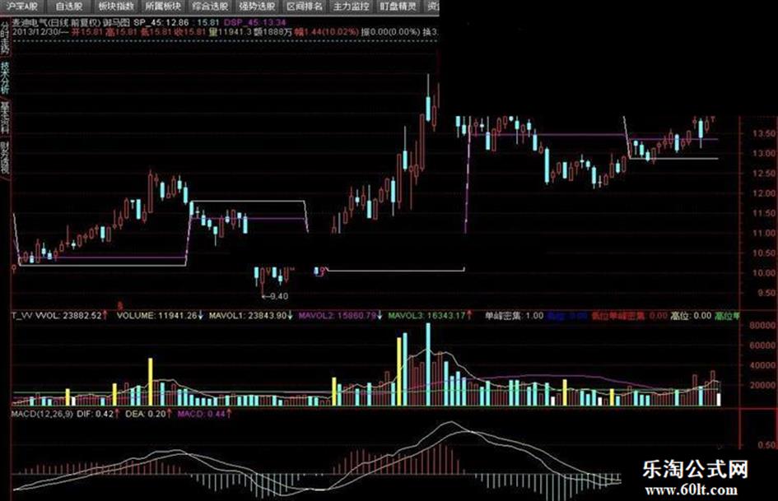This screenshot has height=501, width=778.
Task: Open the 自选股 tab
Action: pos(68,7)
